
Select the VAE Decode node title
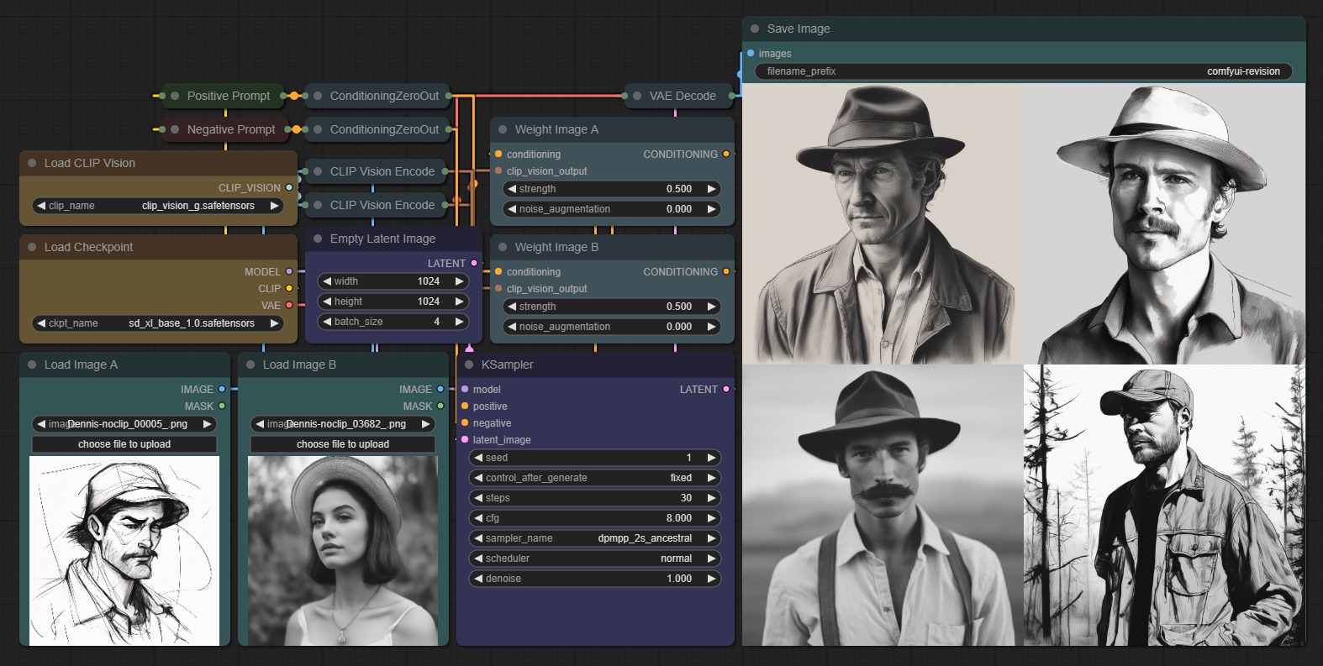coord(682,96)
